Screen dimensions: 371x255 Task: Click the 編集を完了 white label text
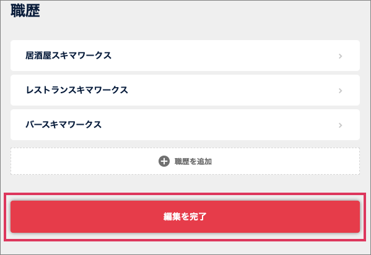[x=185, y=217]
